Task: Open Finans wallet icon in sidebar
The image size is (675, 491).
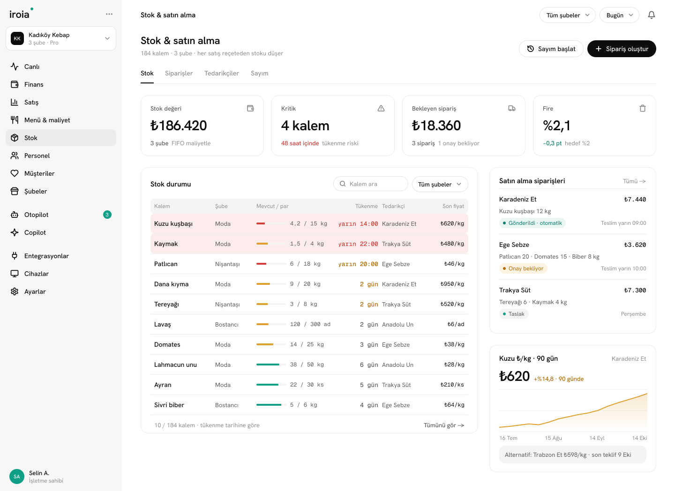Action: coord(15,84)
